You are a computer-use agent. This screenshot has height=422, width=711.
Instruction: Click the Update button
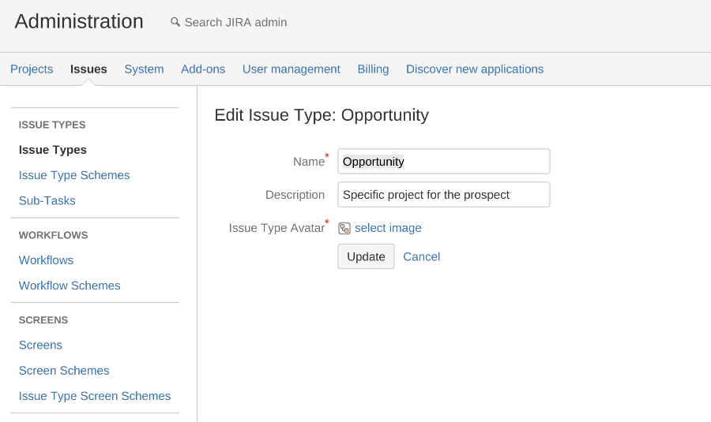[x=366, y=256]
